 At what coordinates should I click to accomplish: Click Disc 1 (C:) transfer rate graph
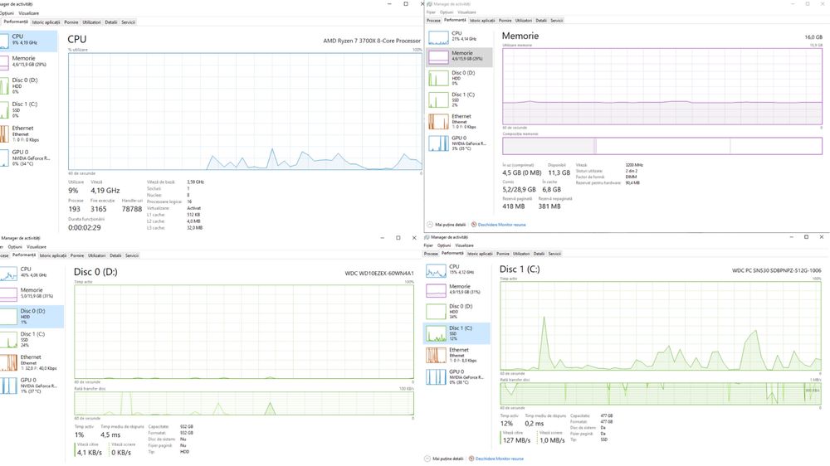661,394
